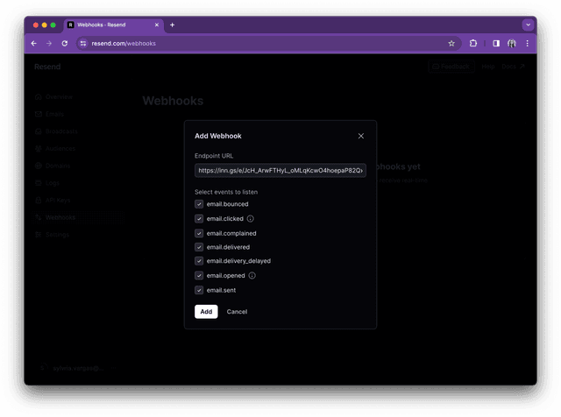The image size is (561, 417).
Task: Toggle the browser side panel icon
Action: pyautogui.click(x=496, y=43)
